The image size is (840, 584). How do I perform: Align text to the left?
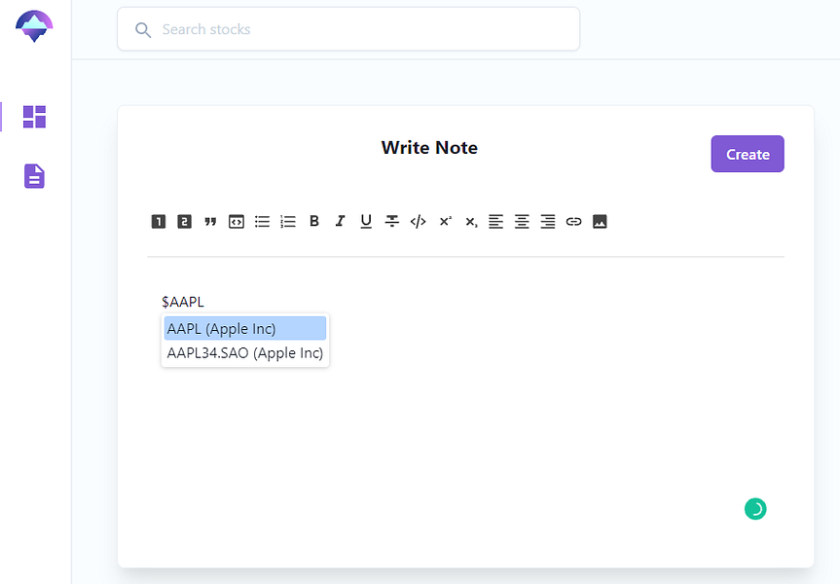click(496, 221)
